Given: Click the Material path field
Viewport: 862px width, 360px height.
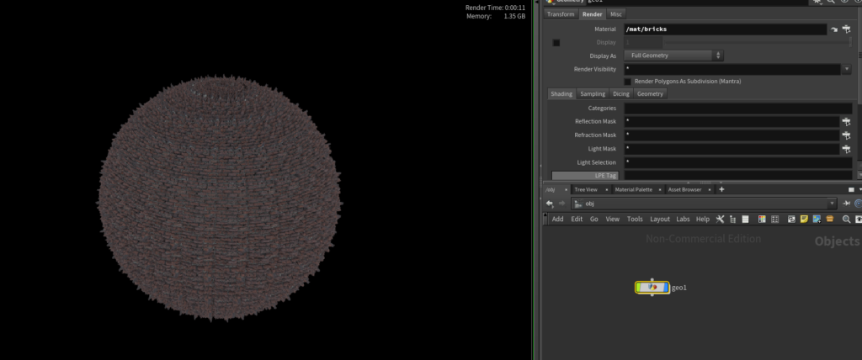Looking at the screenshot, I should pos(725,29).
